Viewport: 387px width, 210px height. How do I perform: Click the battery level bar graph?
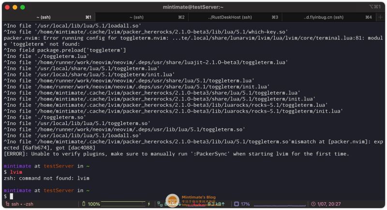pyautogui.click(x=123, y=204)
